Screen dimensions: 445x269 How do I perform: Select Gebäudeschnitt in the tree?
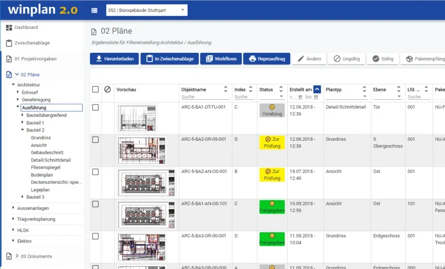pos(47,153)
